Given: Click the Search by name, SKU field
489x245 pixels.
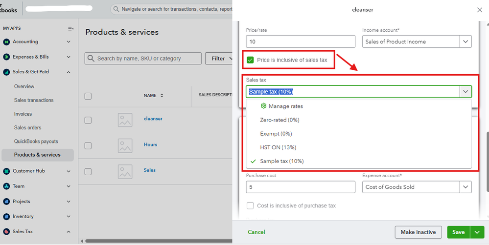Looking at the screenshot, I should click(143, 59).
